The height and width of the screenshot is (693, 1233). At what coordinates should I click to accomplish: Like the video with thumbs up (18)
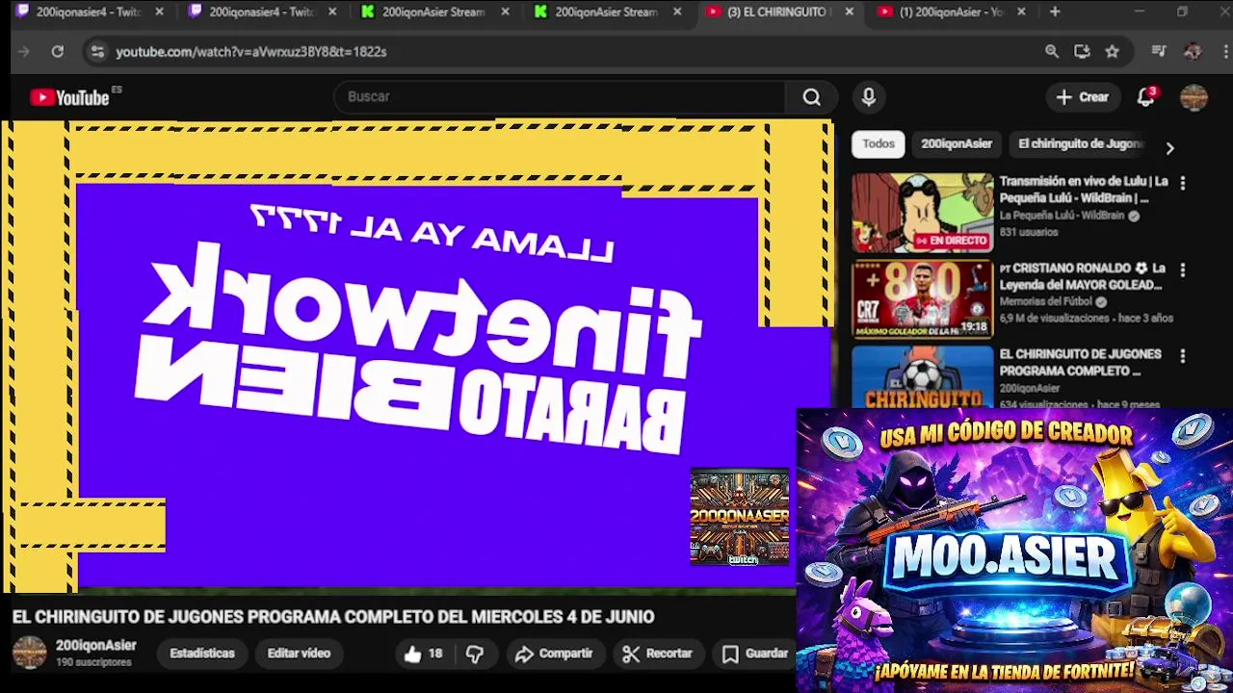(424, 654)
